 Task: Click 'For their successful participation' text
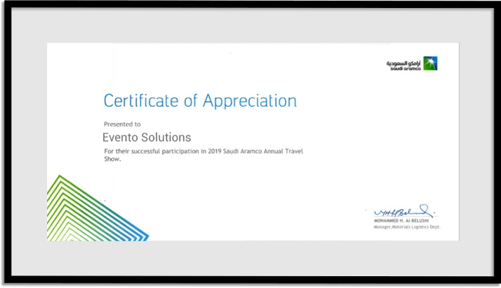[152, 151]
